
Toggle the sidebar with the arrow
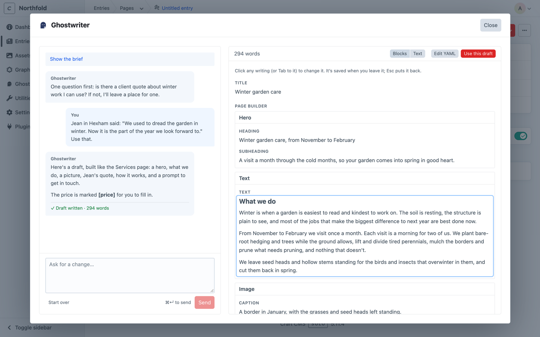coord(9,328)
